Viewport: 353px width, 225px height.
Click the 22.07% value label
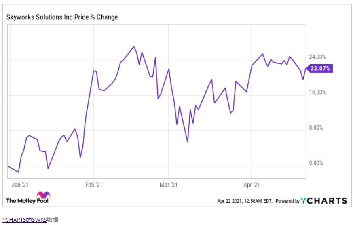[320, 68]
